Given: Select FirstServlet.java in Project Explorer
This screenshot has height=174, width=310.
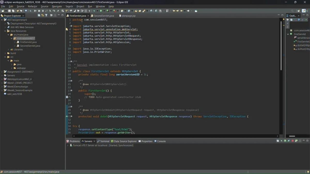Looking at the screenshot, I should click(28, 42).
